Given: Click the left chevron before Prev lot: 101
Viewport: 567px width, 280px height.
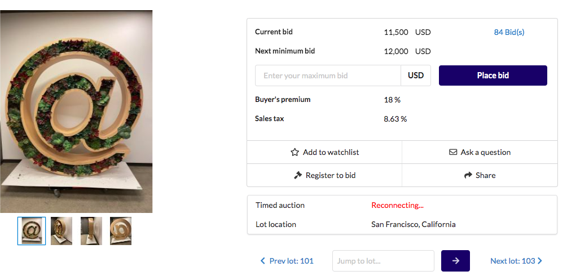Looking at the screenshot, I should [x=263, y=261].
